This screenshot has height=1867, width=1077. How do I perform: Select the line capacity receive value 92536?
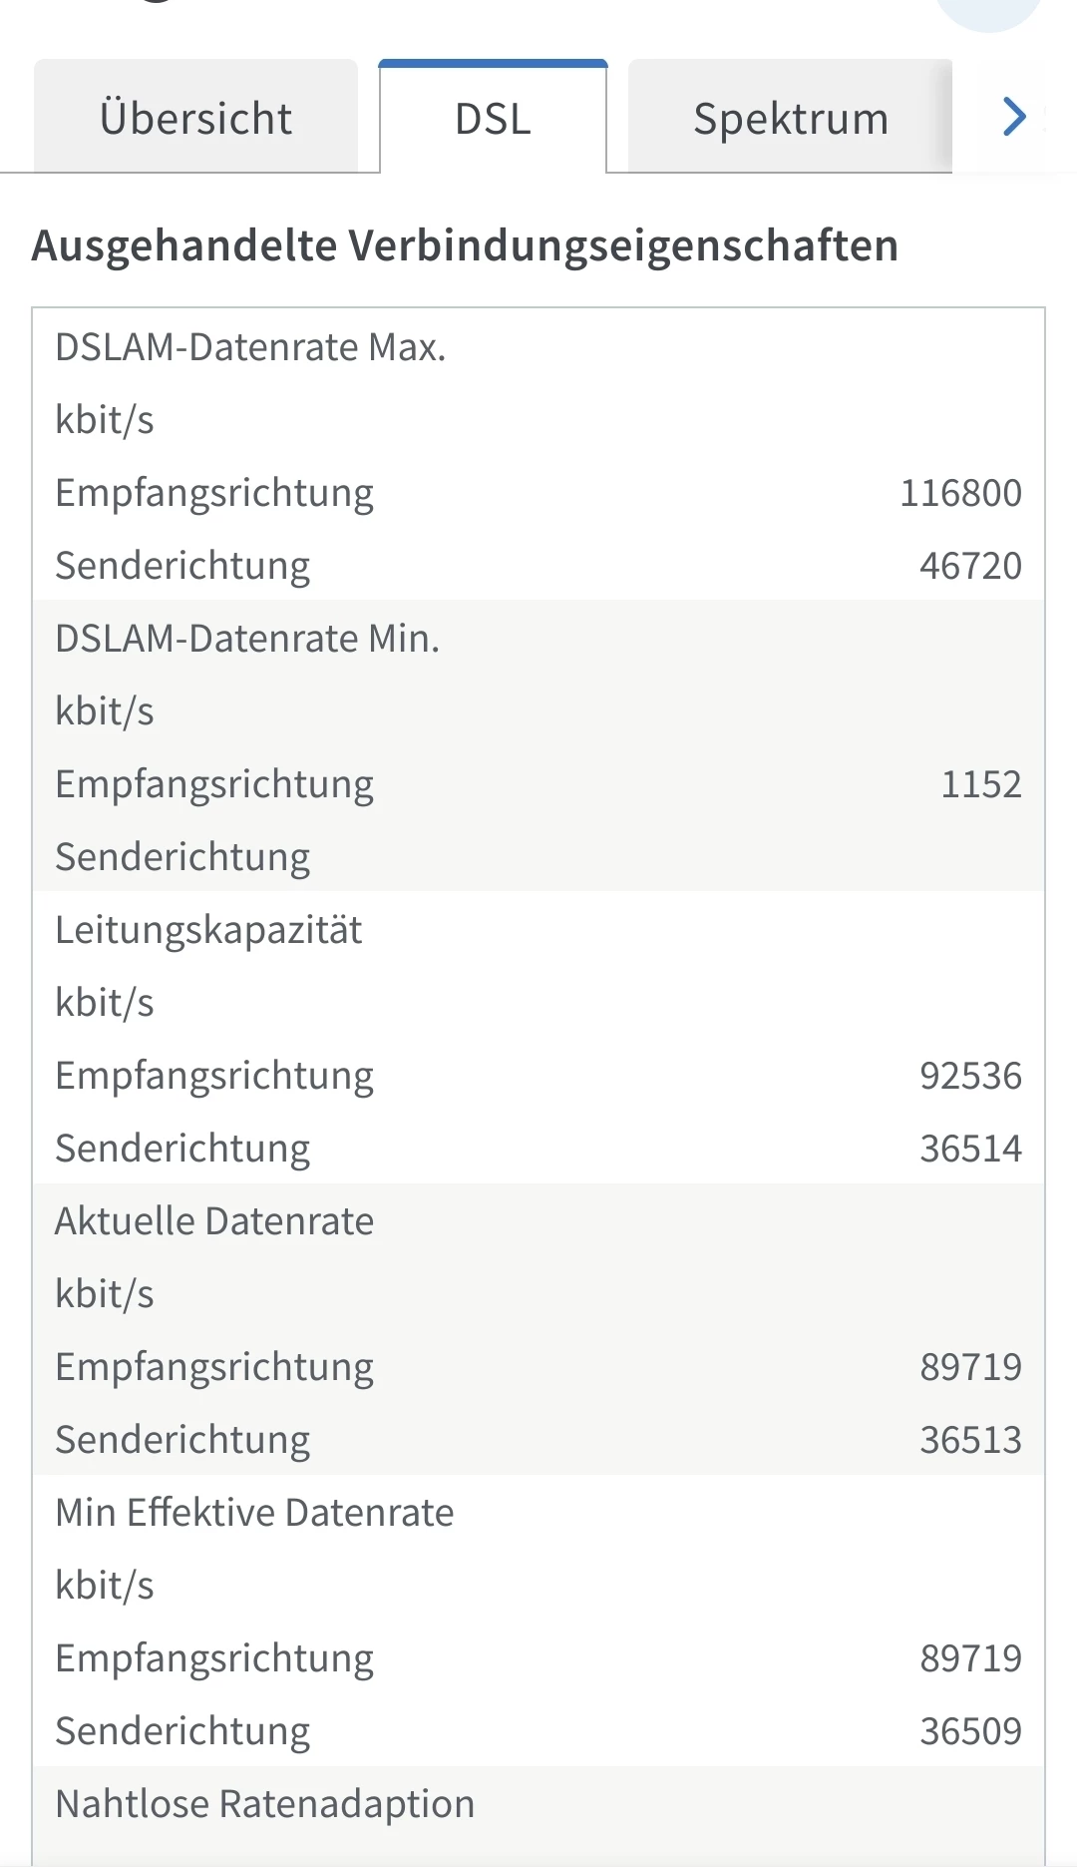click(970, 1076)
